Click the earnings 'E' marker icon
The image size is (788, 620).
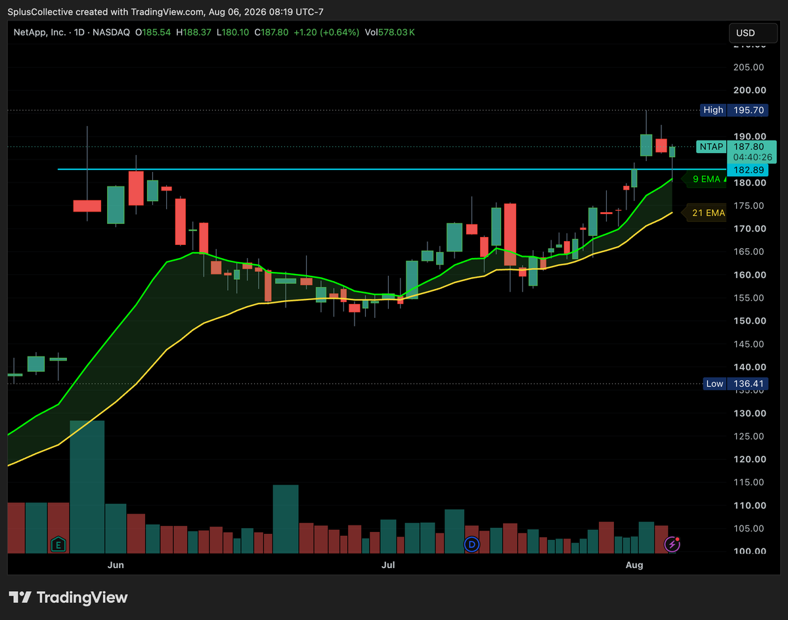click(x=58, y=544)
